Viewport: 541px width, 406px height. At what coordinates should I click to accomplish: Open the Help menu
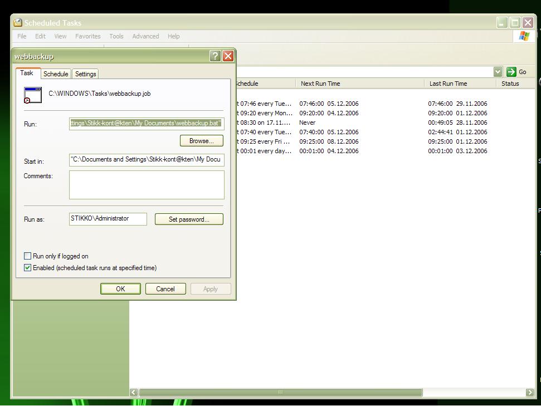coord(173,36)
